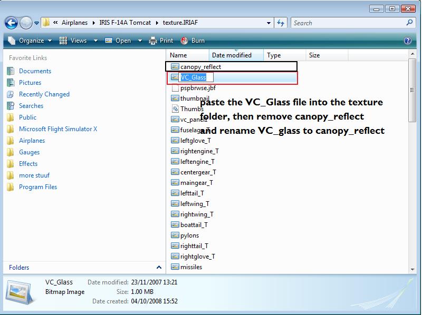
Task: Click the VC_Glass bitmap icon
Action: click(x=175, y=77)
